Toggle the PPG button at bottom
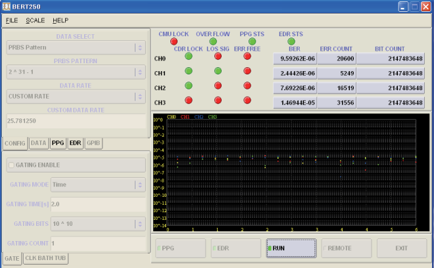 point(180,248)
